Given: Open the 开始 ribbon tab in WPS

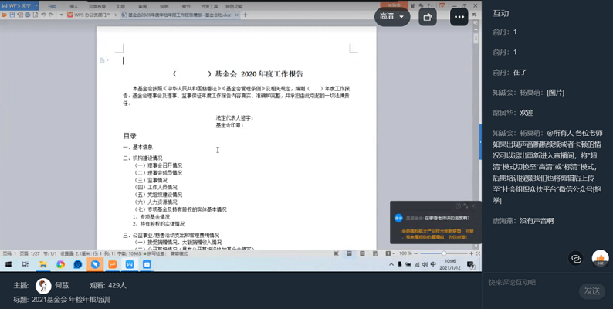Looking at the screenshot, I should [x=52, y=6].
